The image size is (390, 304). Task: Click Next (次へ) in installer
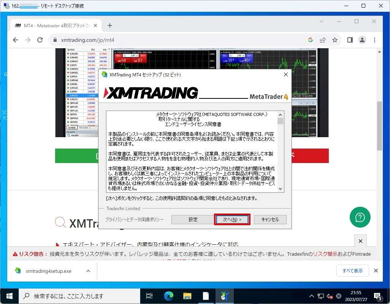coord(232,220)
